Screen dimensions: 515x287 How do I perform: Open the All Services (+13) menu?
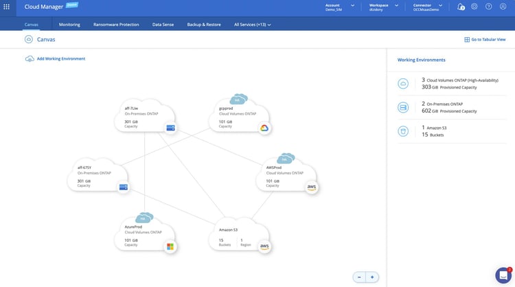pyautogui.click(x=252, y=24)
